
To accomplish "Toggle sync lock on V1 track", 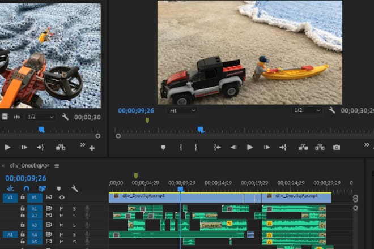I will pyautogui.click(x=49, y=197).
